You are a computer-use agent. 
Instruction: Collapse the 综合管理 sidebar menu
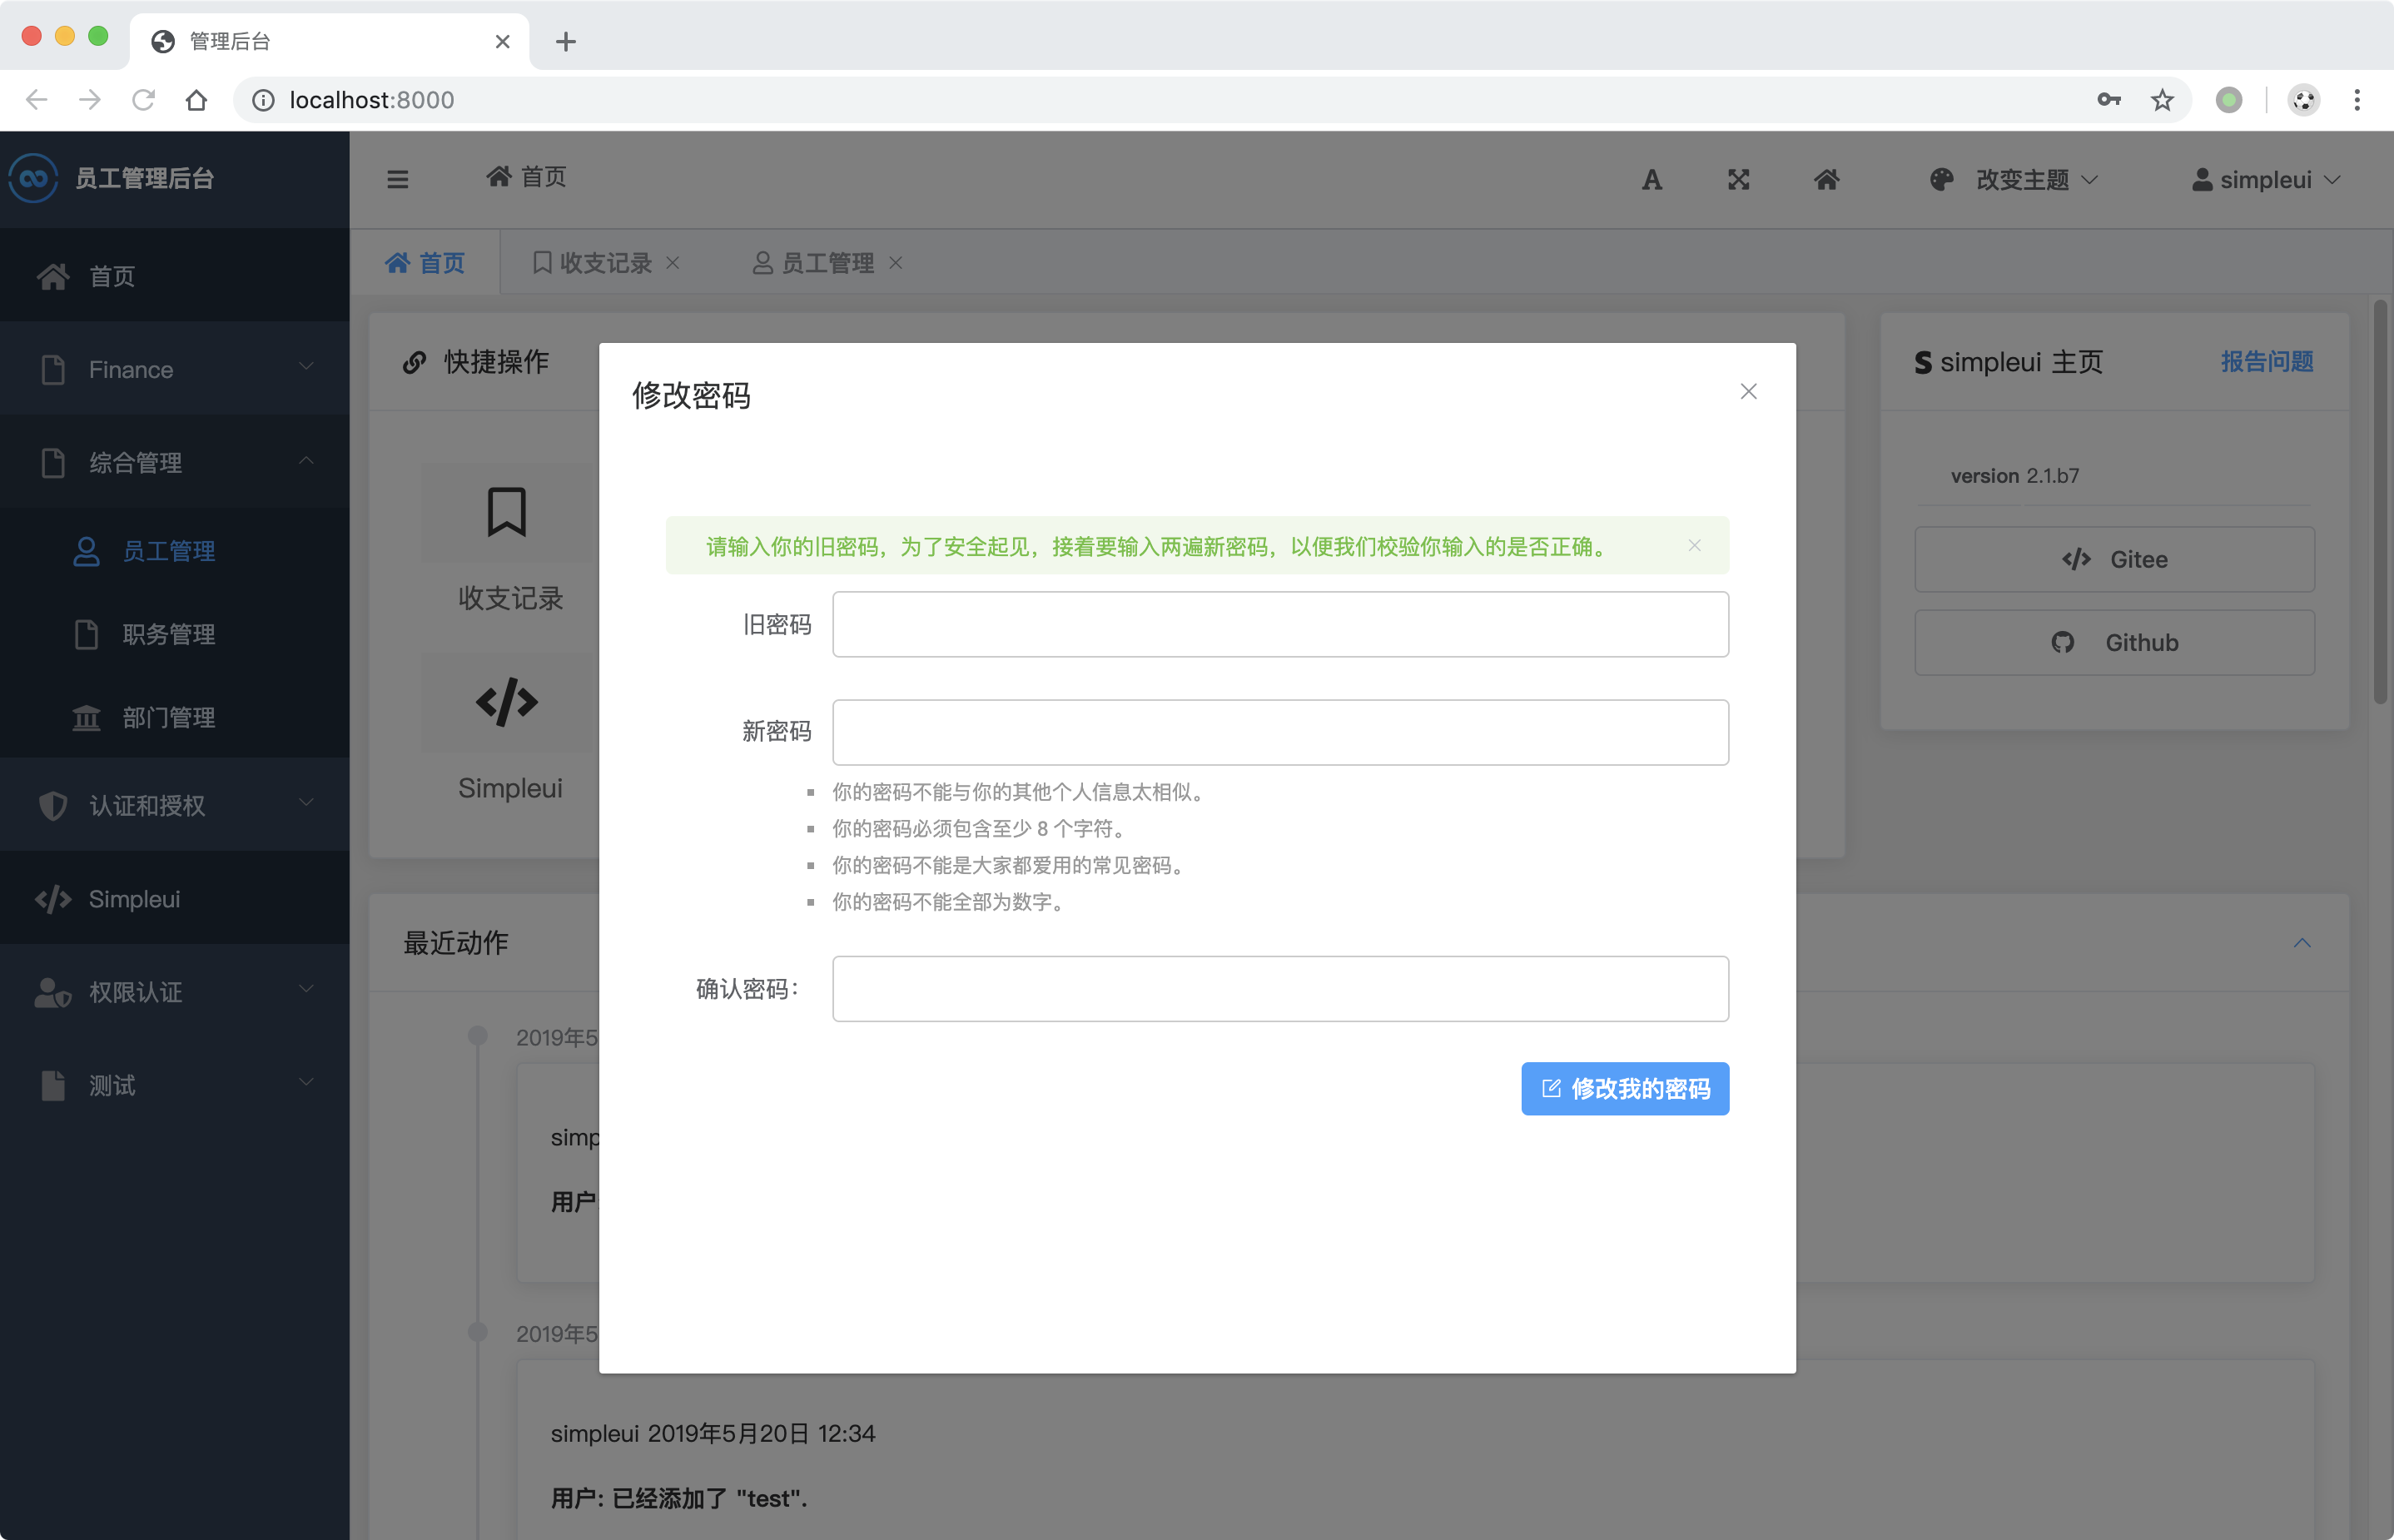point(175,462)
